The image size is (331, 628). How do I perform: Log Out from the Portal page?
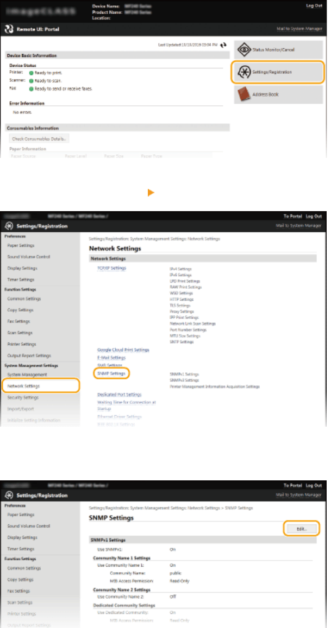pyautogui.click(x=314, y=6)
